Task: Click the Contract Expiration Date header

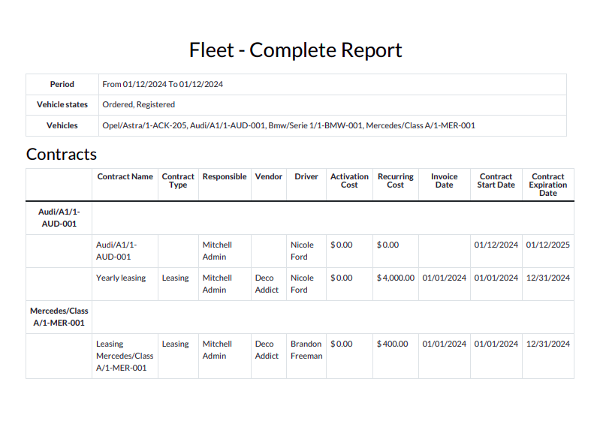Action: pyautogui.click(x=547, y=185)
